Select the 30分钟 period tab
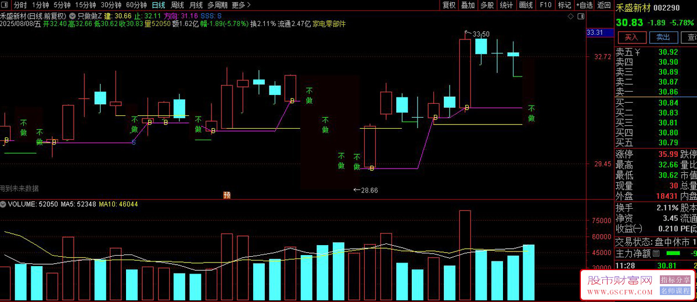Viewport: 697px width, 302px height. coord(111,5)
